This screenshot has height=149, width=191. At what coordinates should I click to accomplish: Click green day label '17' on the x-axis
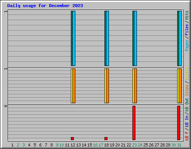tap(101, 145)
